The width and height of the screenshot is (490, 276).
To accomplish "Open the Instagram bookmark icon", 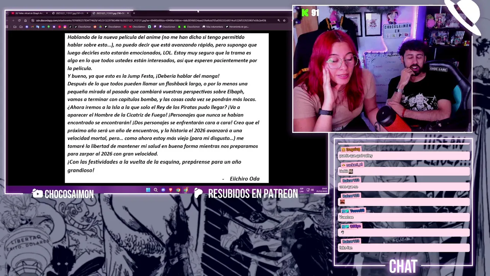I will click(65, 27).
